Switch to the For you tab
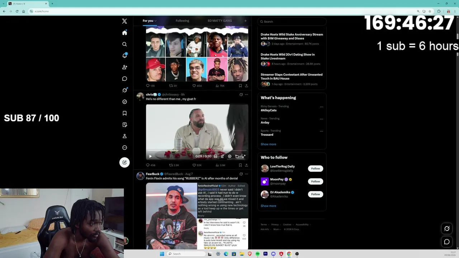This screenshot has height=258, width=459. (148, 21)
